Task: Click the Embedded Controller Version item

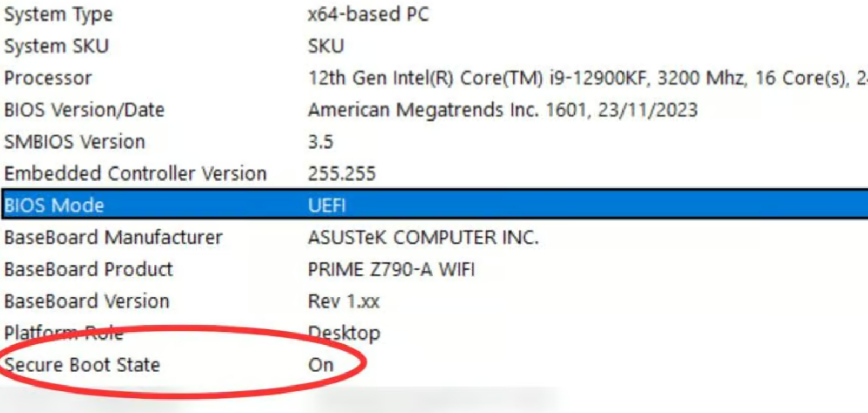Action: click(x=135, y=174)
